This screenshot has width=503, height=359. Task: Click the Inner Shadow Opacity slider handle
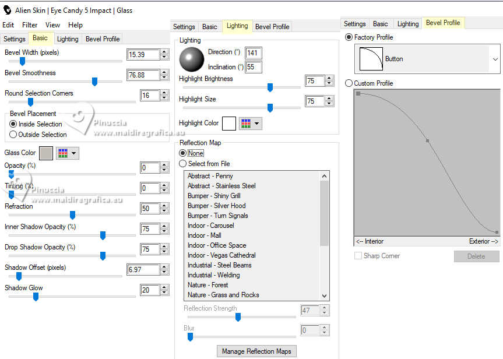(103, 235)
